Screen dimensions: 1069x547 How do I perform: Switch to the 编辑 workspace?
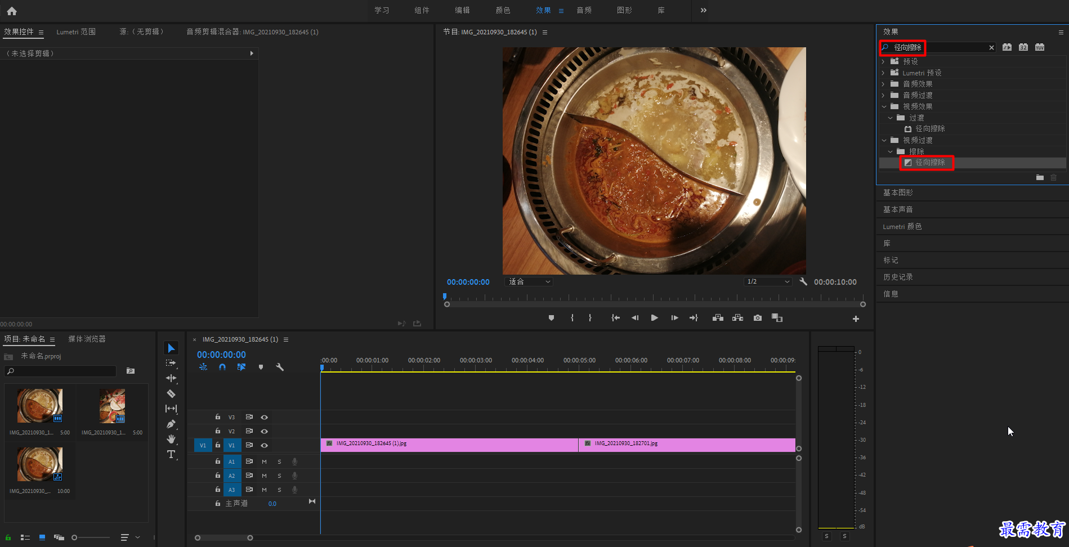(462, 10)
